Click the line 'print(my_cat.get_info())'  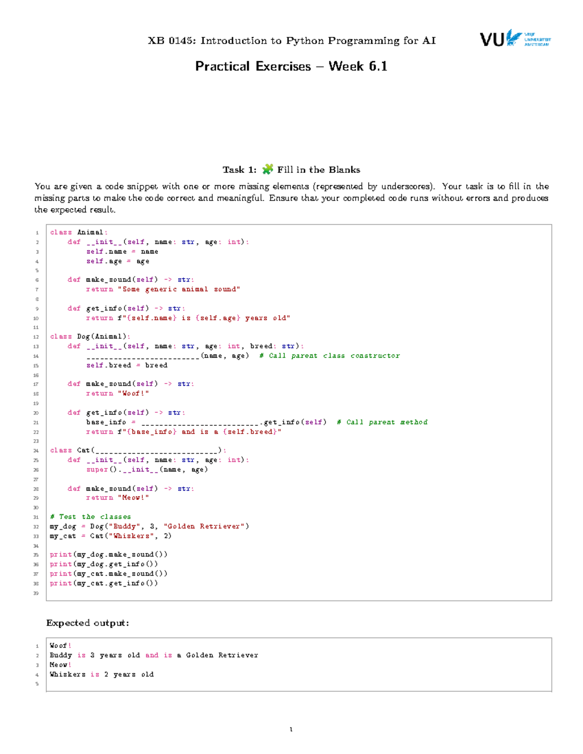pyautogui.click(x=104, y=583)
